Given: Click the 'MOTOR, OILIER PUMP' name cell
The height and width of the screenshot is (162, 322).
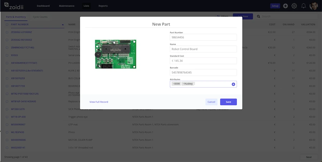Looking at the screenshot, I should coord(80,140).
